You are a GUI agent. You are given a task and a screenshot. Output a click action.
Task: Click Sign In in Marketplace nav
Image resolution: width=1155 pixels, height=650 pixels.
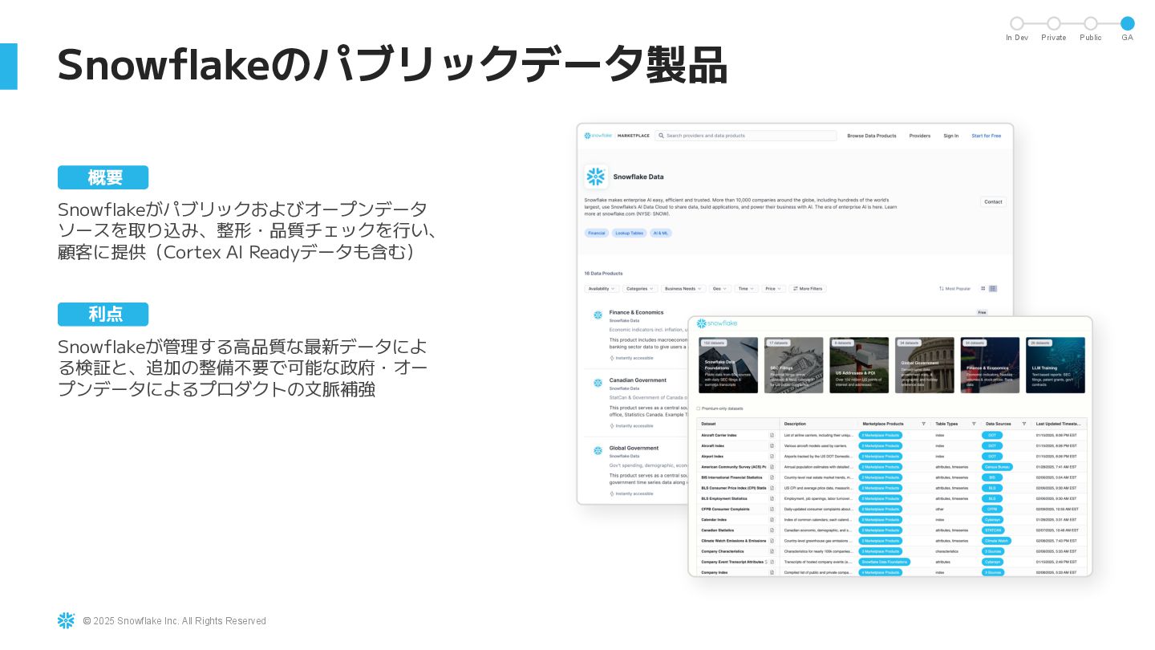pyautogui.click(x=950, y=136)
